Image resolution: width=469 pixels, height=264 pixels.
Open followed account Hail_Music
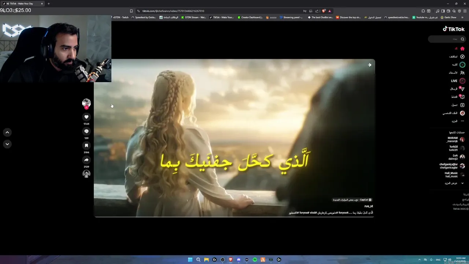454,175
